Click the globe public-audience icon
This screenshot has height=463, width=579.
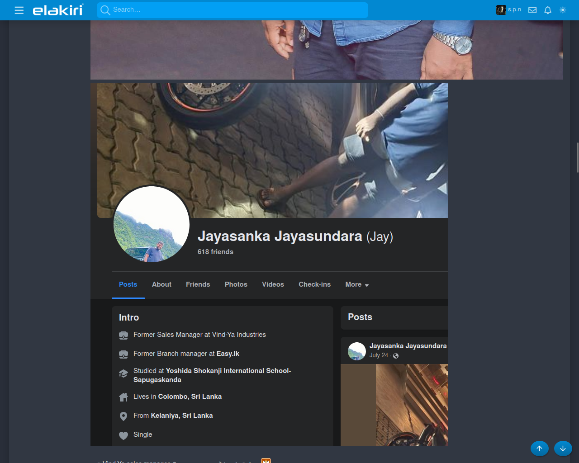(396, 356)
